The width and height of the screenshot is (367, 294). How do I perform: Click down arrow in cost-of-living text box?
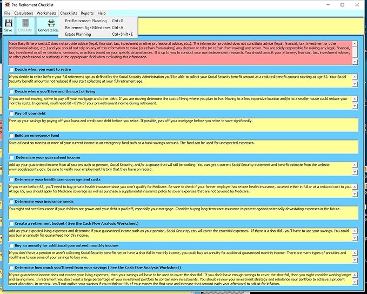[x=355, y=106]
